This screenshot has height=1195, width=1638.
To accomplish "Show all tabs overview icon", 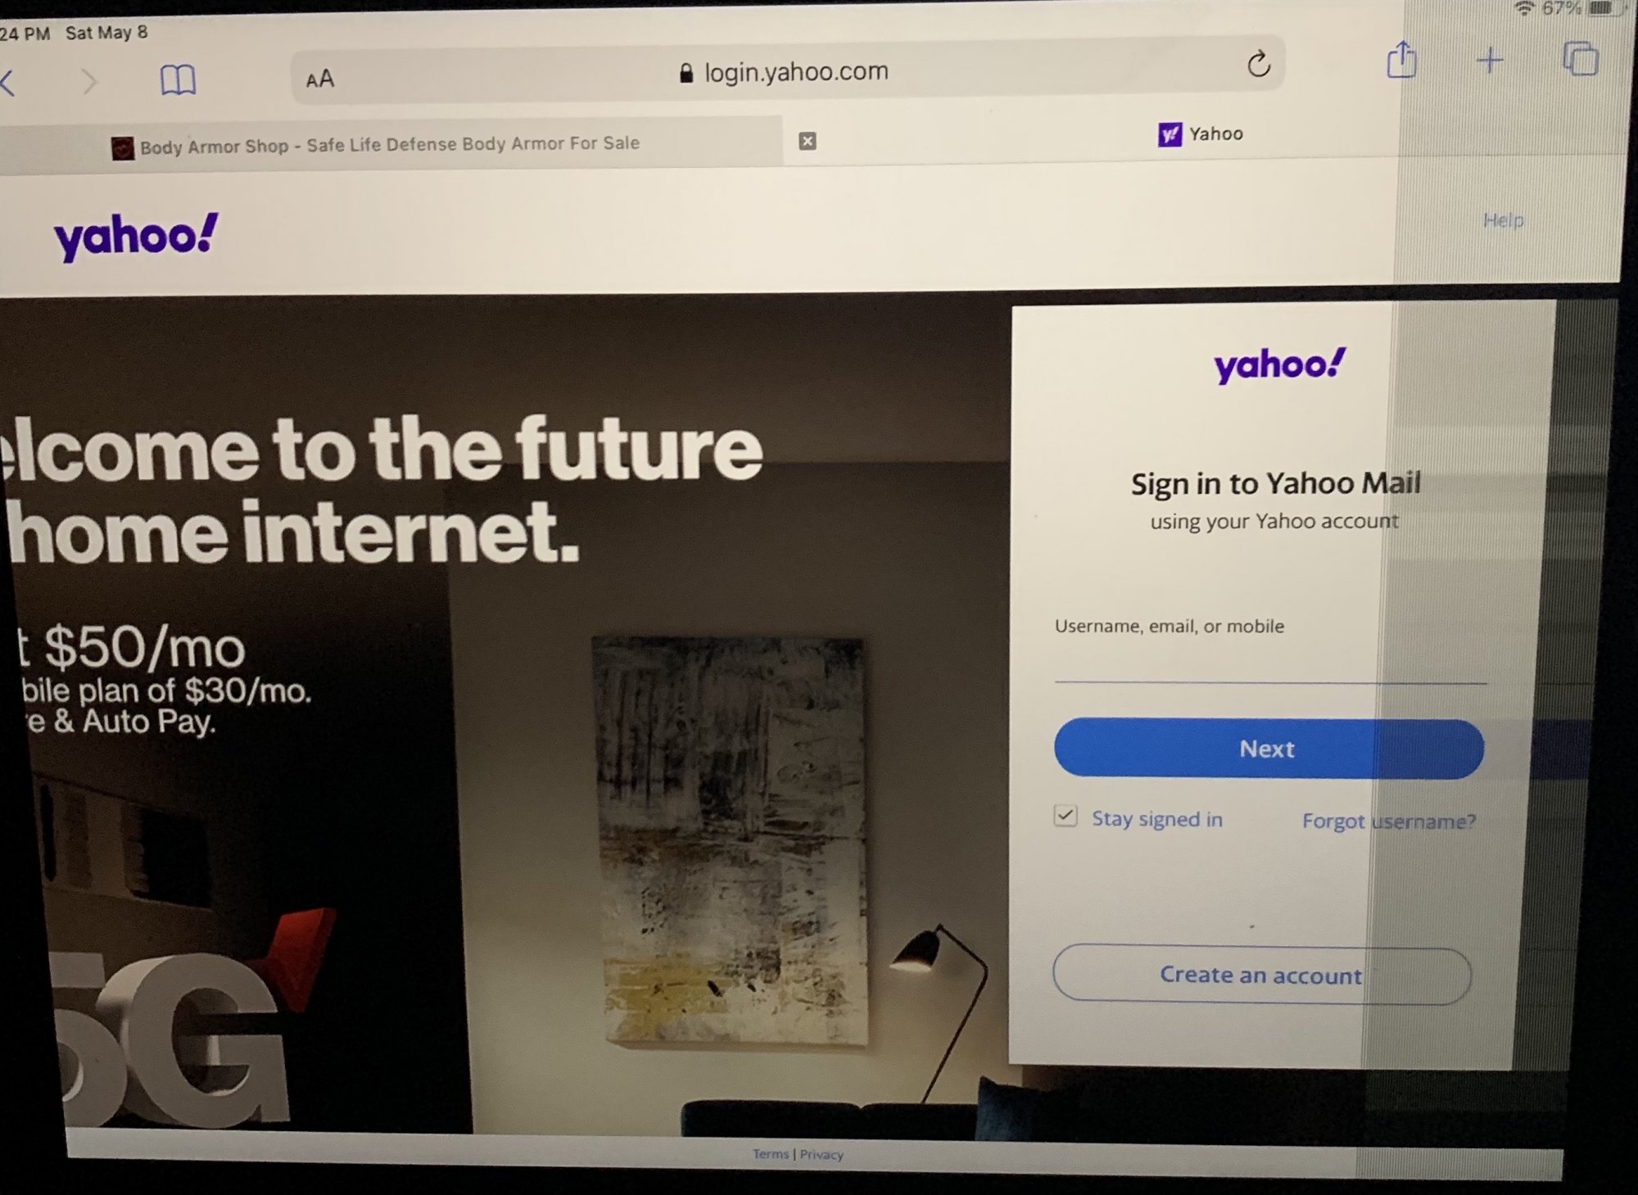I will pos(1581,59).
